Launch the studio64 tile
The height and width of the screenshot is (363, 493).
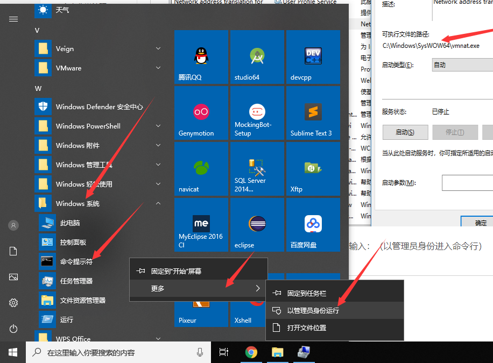pyautogui.click(x=257, y=57)
